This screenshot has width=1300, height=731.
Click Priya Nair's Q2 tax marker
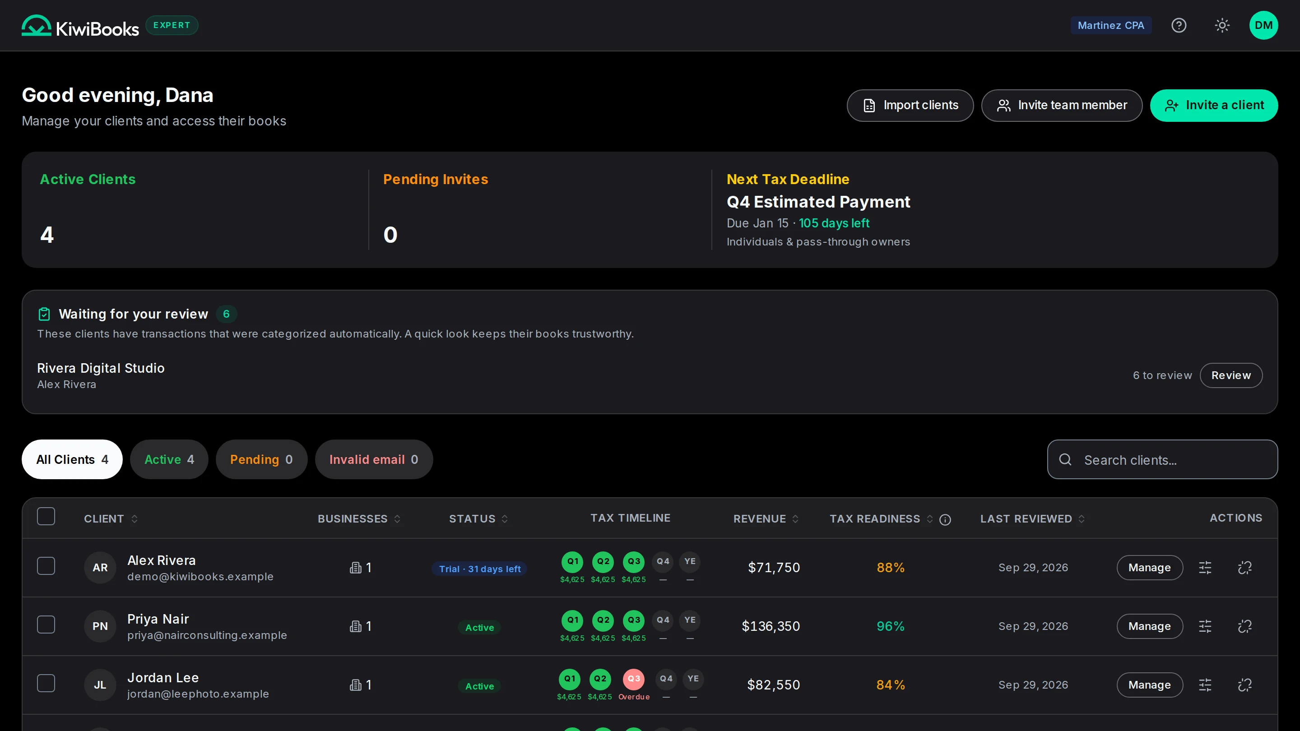tap(603, 620)
